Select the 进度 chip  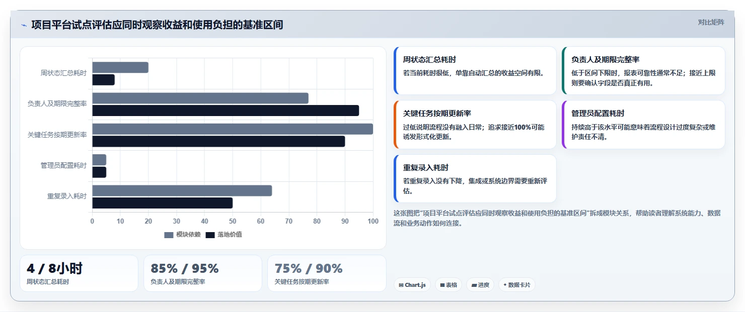[480, 285]
